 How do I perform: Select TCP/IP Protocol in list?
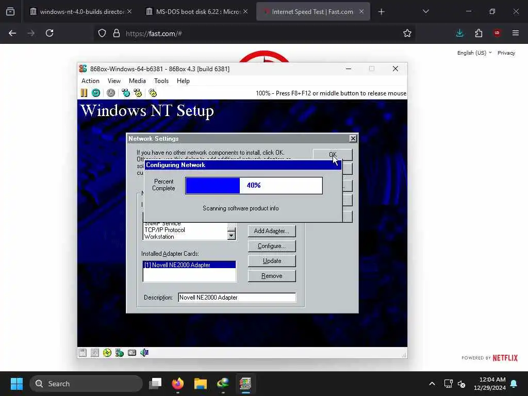click(164, 230)
